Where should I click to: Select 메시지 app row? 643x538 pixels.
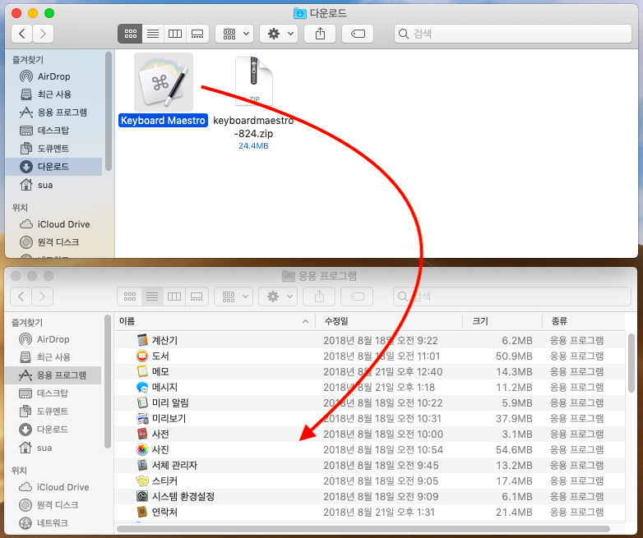[370, 387]
